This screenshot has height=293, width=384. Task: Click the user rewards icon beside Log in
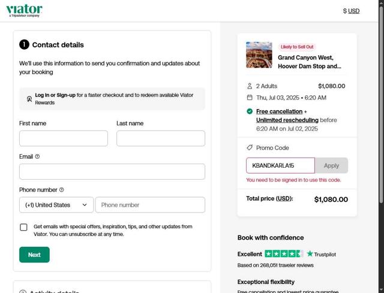coord(29,99)
